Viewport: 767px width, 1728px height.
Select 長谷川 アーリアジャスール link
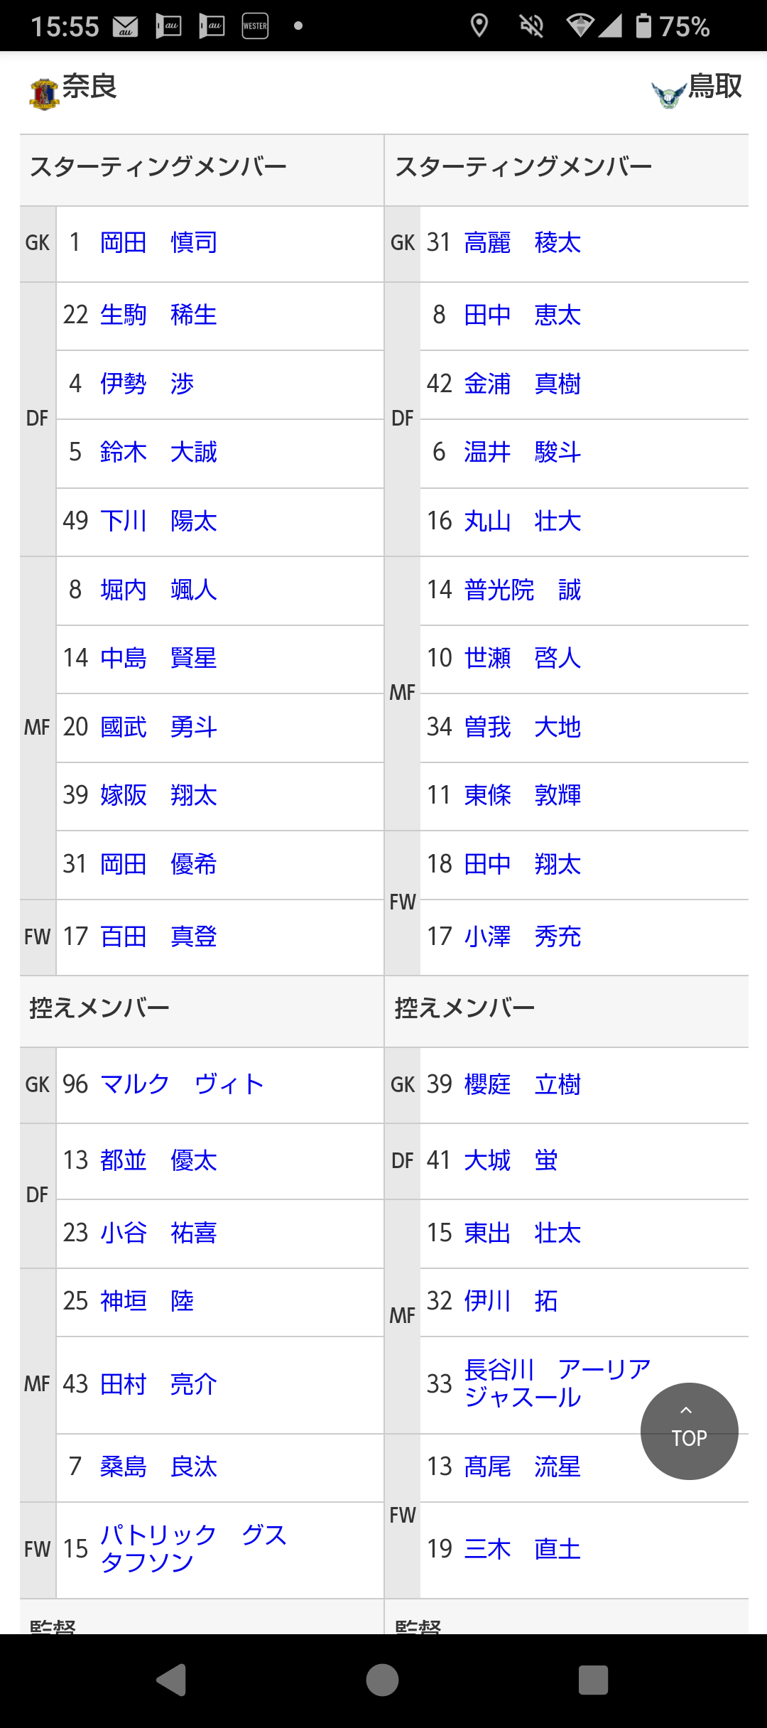[557, 1383]
